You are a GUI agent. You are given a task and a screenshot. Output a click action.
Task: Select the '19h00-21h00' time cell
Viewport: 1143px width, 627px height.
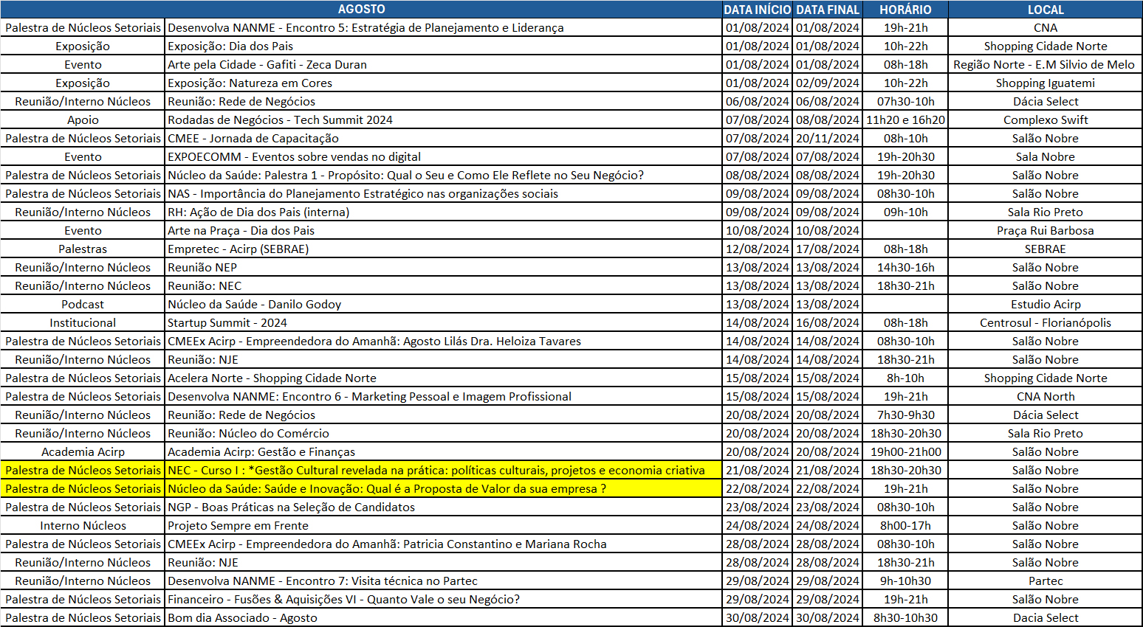[905, 451]
